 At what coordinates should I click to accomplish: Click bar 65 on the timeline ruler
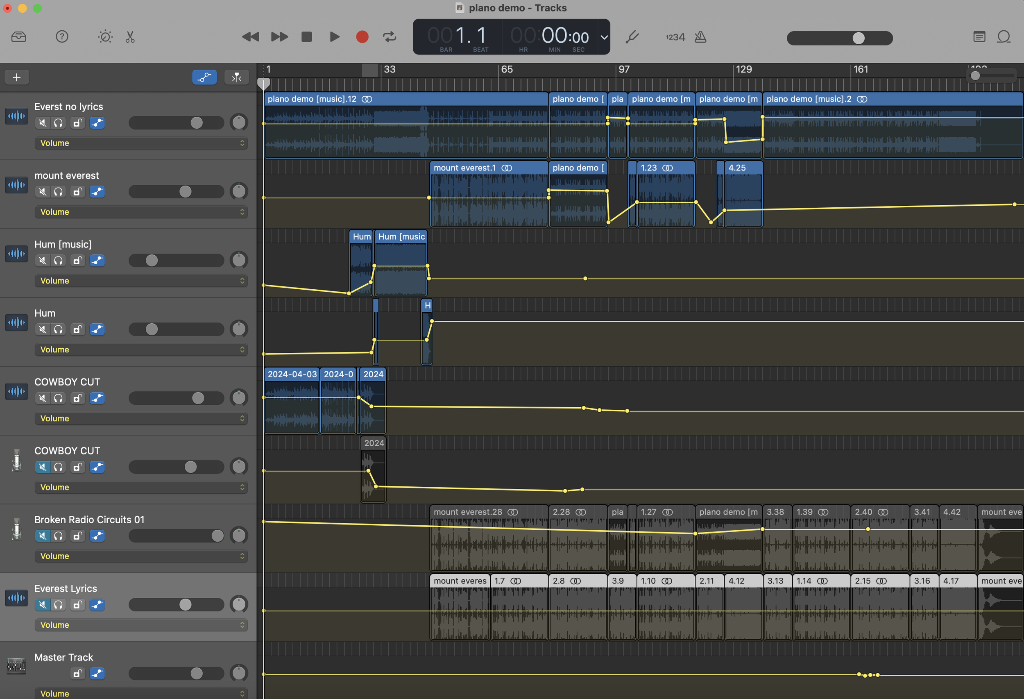click(x=507, y=69)
